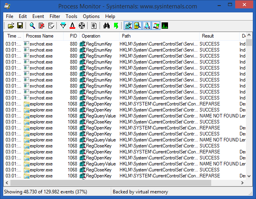Find text with the binoculars icon
The width and height of the screenshot is (256, 199).
(x=106, y=26)
